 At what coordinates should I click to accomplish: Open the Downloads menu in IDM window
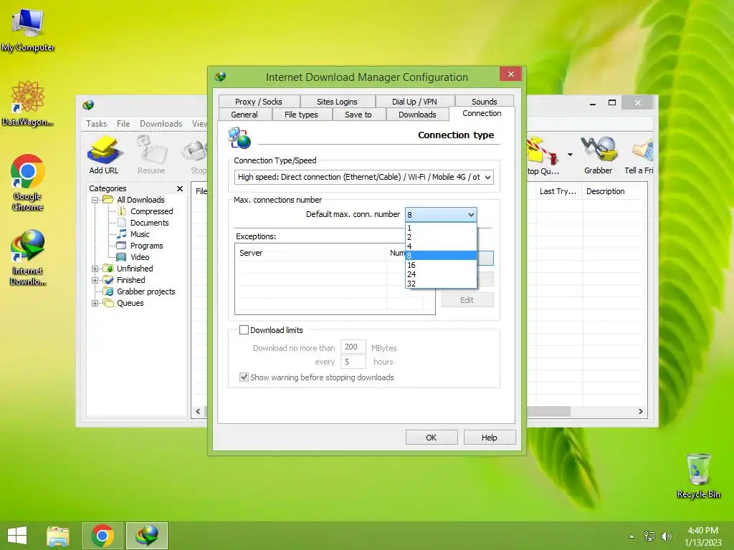point(161,123)
